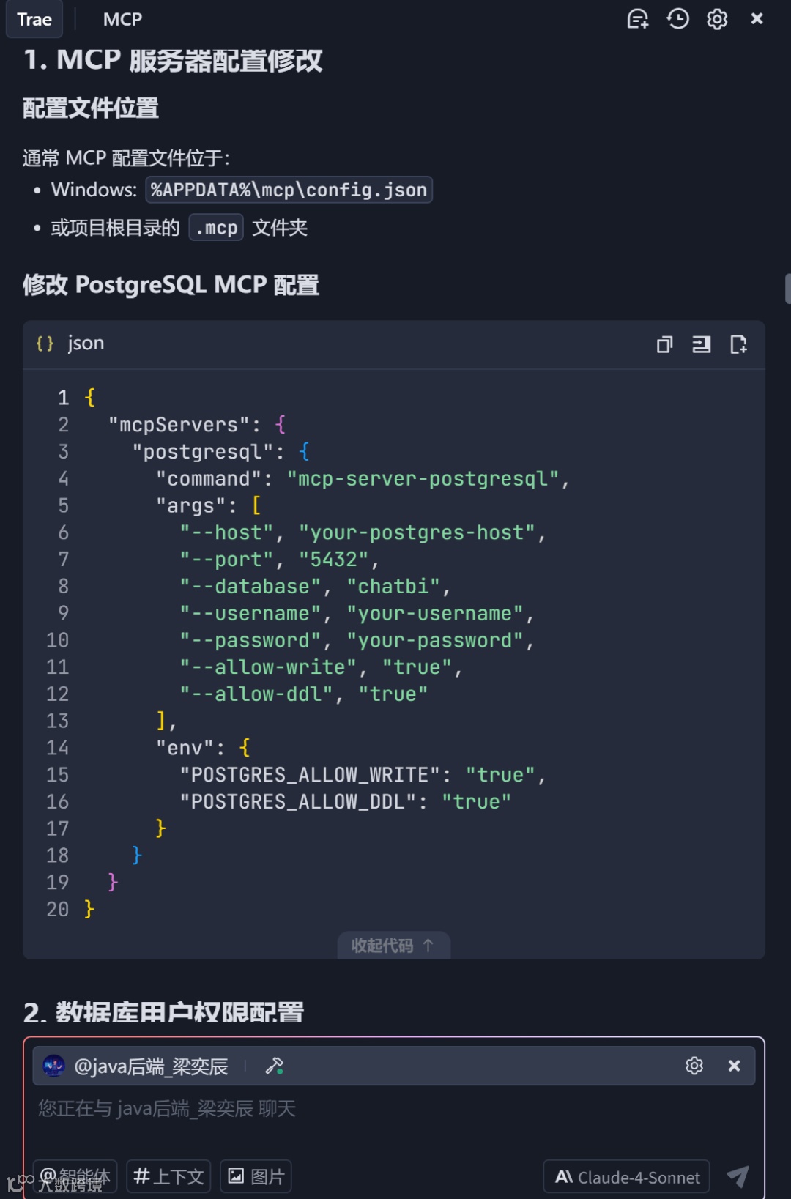Viewport: 791px width, 1199px height.
Task: Click the "chatbi" database value
Action: (x=393, y=587)
